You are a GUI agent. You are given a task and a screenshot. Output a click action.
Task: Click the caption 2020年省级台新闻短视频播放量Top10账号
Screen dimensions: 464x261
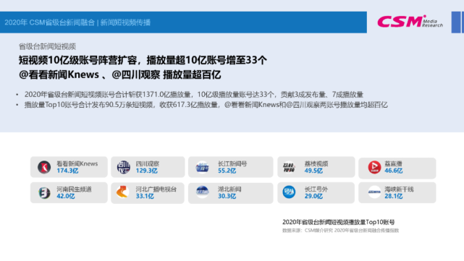tap(339, 222)
